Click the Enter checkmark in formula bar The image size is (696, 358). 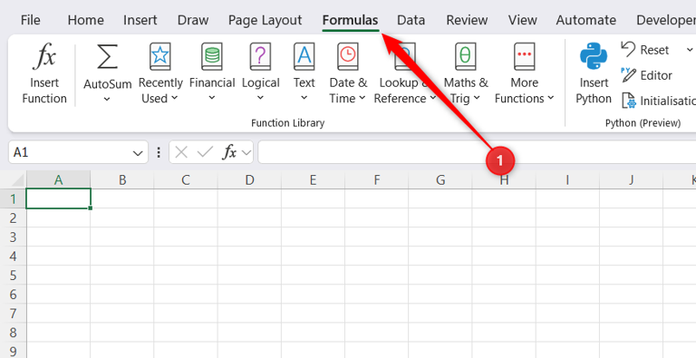point(205,152)
